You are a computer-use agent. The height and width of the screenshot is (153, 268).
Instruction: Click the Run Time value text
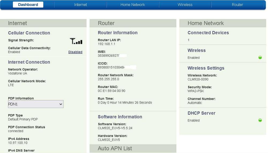pyautogui.click(x=125, y=102)
